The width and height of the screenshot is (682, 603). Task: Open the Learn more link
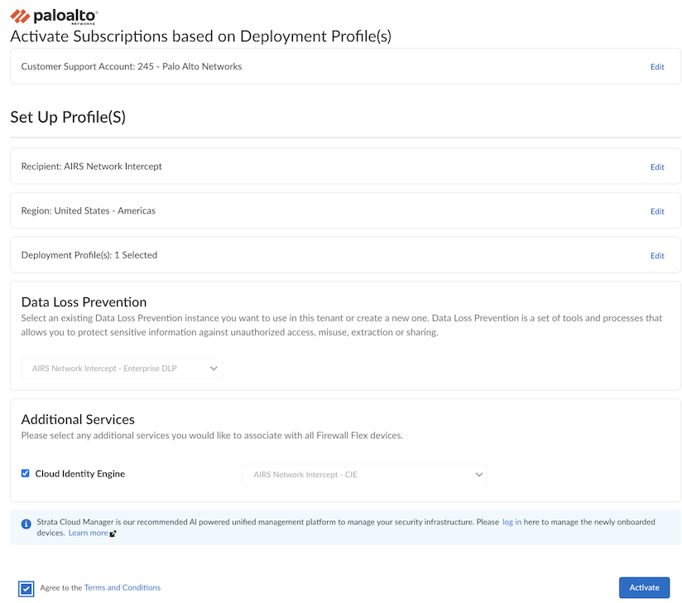pos(87,533)
